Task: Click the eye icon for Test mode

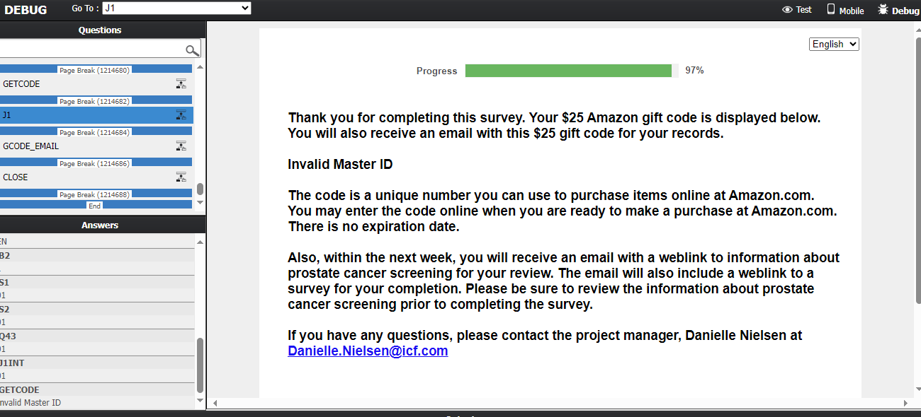Action: point(786,10)
